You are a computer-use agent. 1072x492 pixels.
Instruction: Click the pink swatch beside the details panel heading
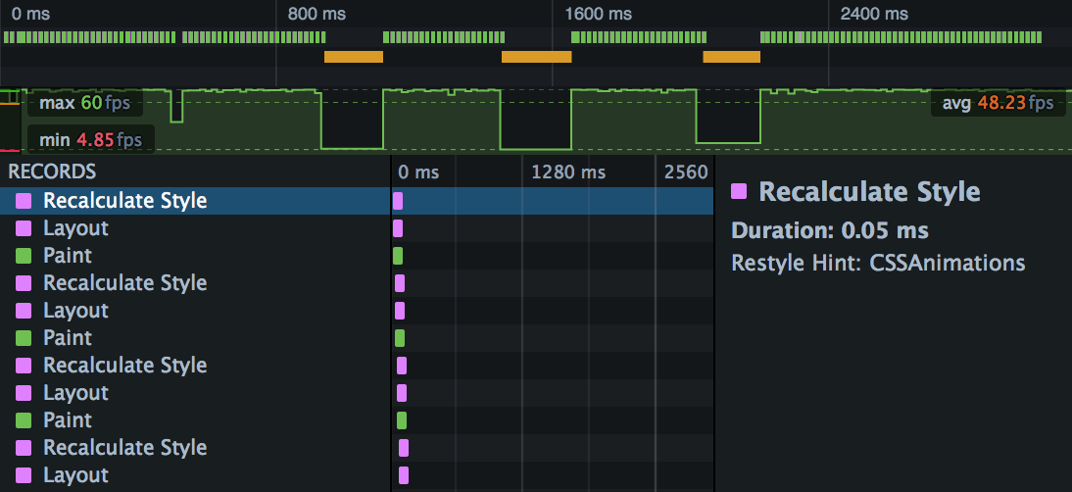(740, 191)
